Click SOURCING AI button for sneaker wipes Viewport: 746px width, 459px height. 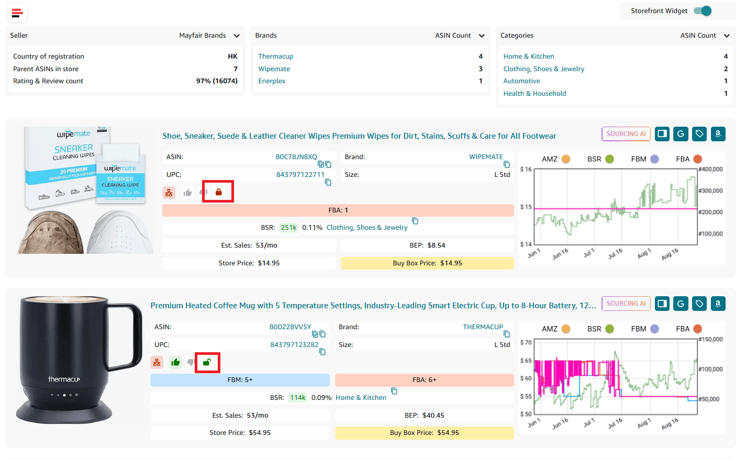[x=626, y=134]
